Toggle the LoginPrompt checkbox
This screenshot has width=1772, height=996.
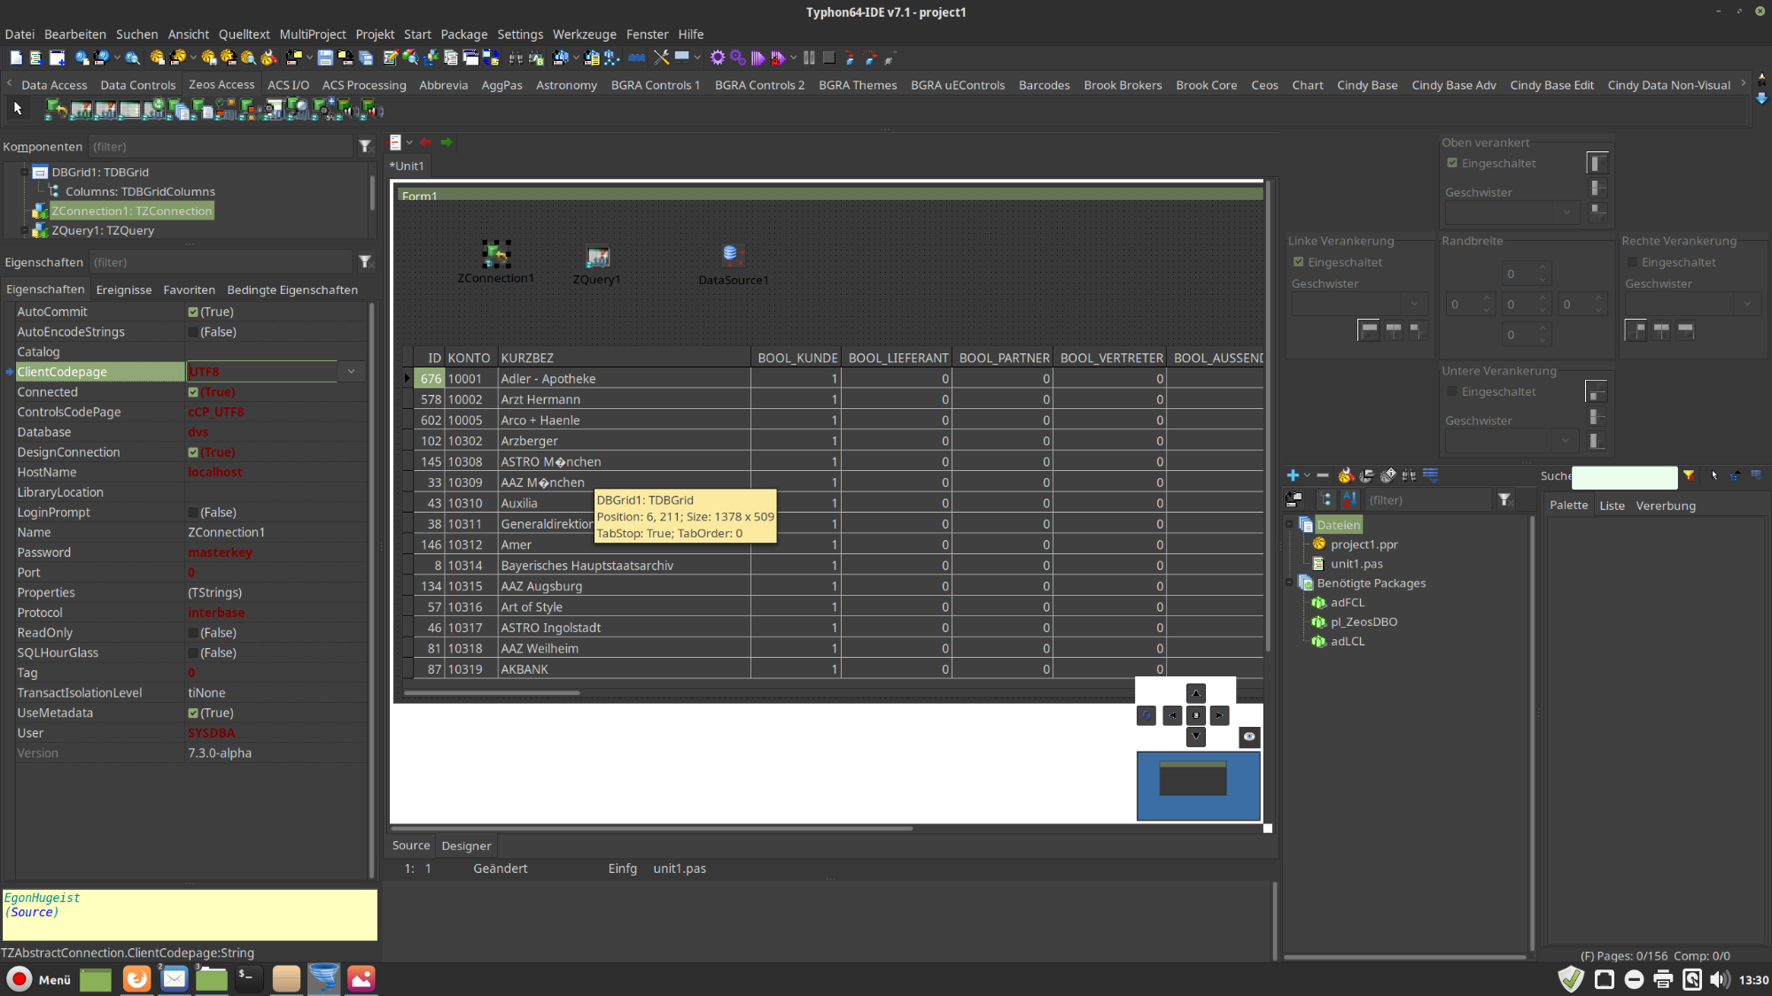(x=193, y=513)
